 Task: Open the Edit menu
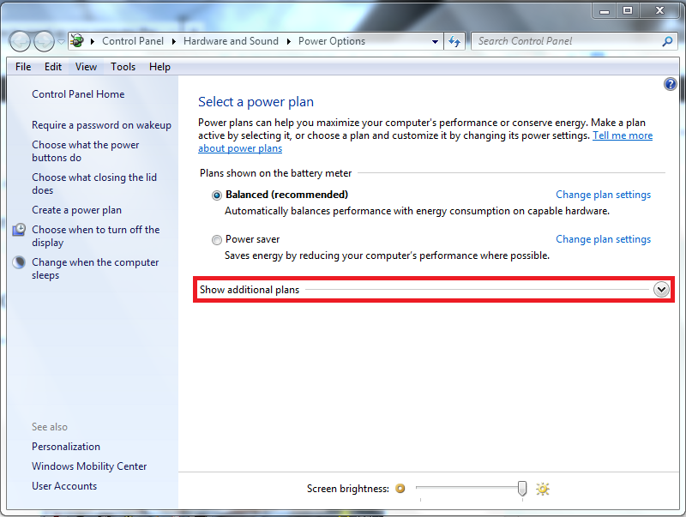[53, 67]
